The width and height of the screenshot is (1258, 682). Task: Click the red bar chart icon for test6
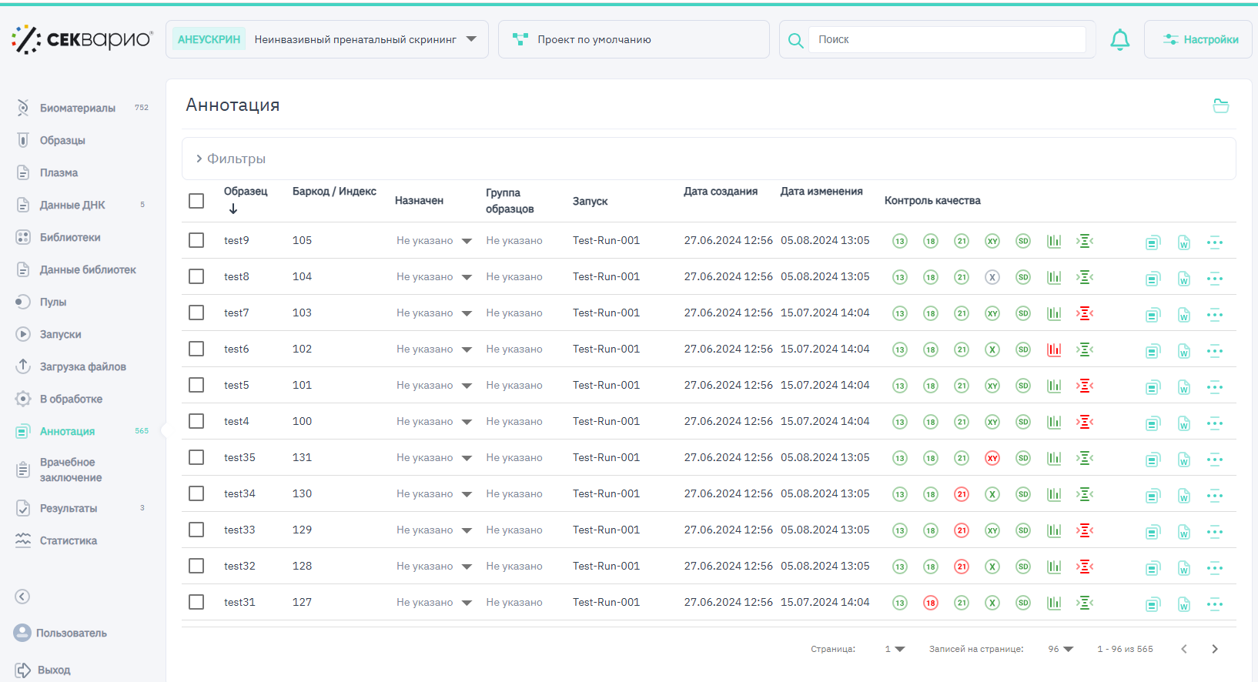point(1054,349)
